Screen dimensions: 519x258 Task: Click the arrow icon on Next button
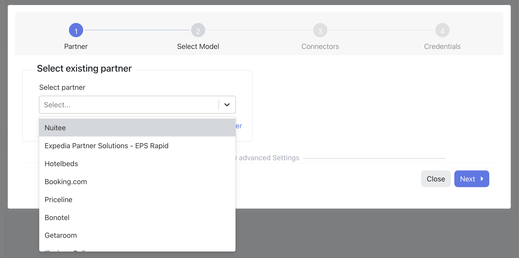click(x=482, y=179)
